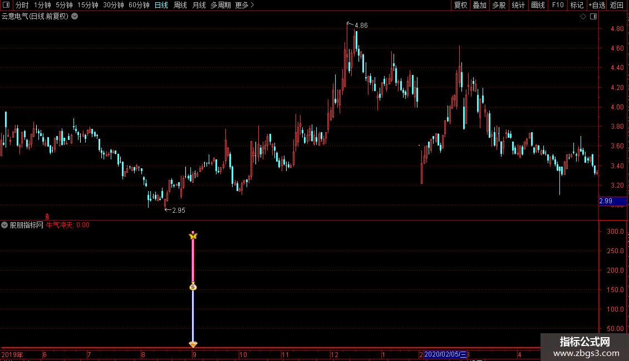Open 多股 multi-stock view
The image size is (629, 361).
499,5
